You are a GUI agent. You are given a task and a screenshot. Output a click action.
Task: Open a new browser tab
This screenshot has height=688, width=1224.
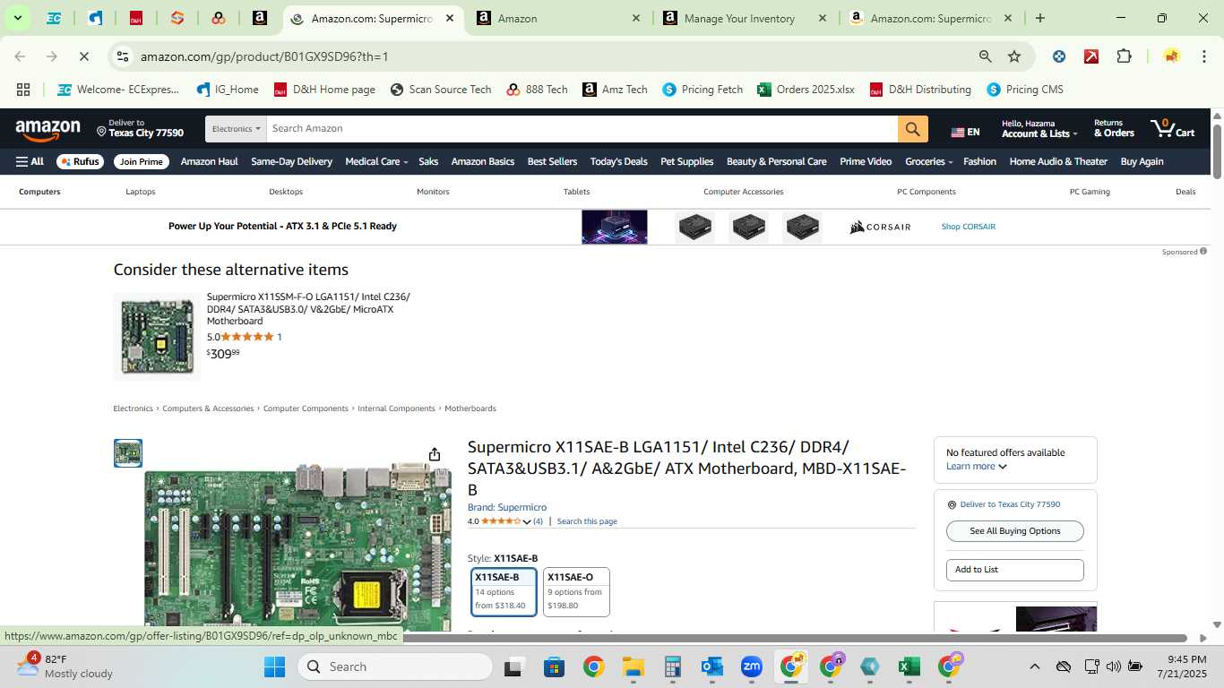pyautogui.click(x=1039, y=18)
